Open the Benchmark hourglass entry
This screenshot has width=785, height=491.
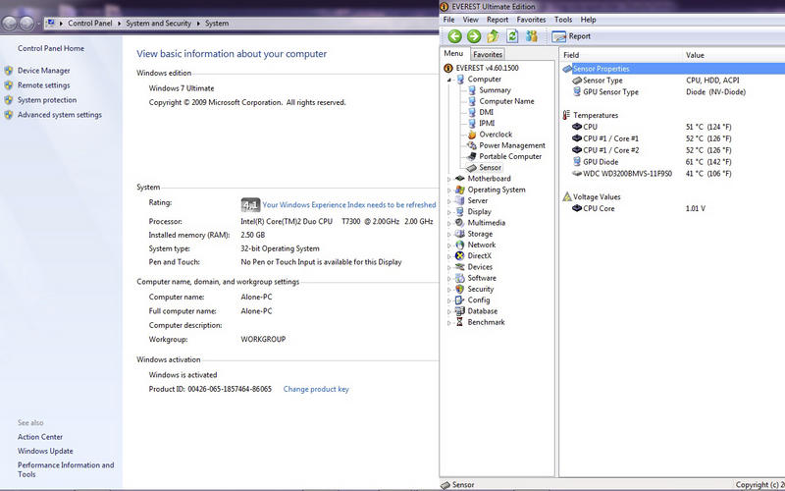coord(485,322)
